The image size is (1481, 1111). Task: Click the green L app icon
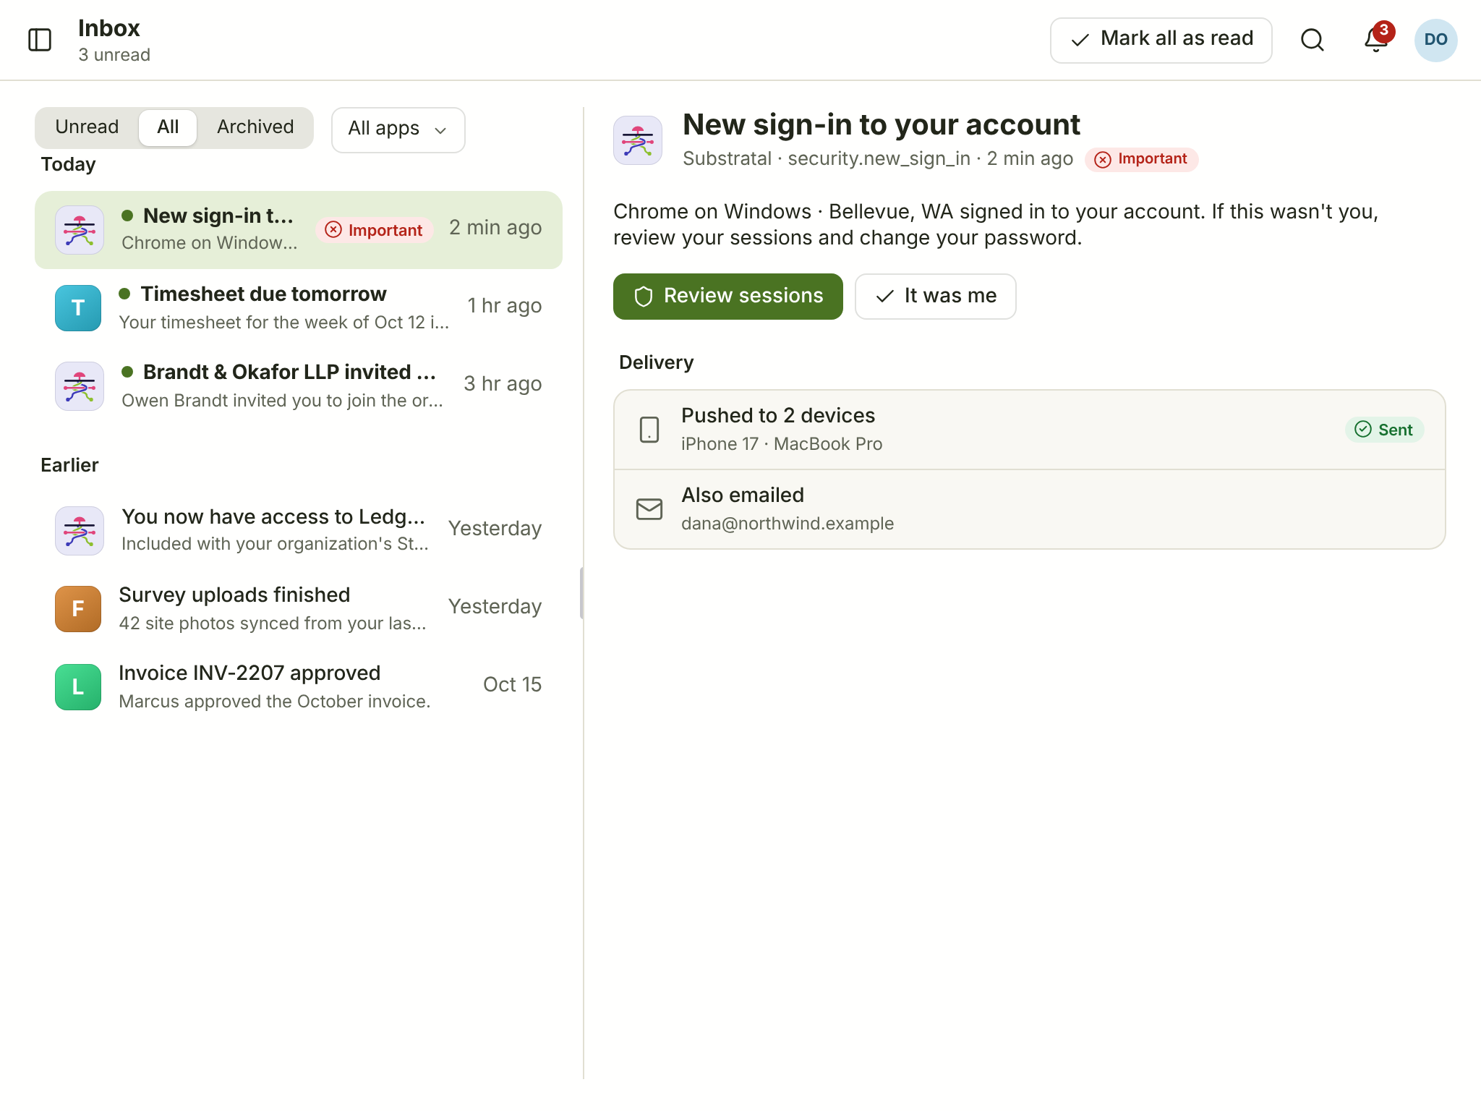point(78,687)
